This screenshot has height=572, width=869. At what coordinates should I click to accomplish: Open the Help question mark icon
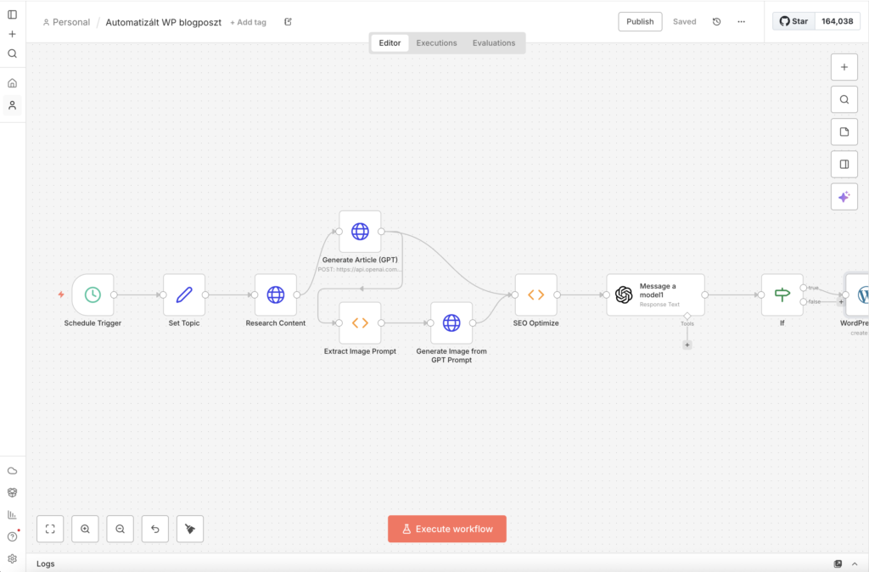click(12, 536)
